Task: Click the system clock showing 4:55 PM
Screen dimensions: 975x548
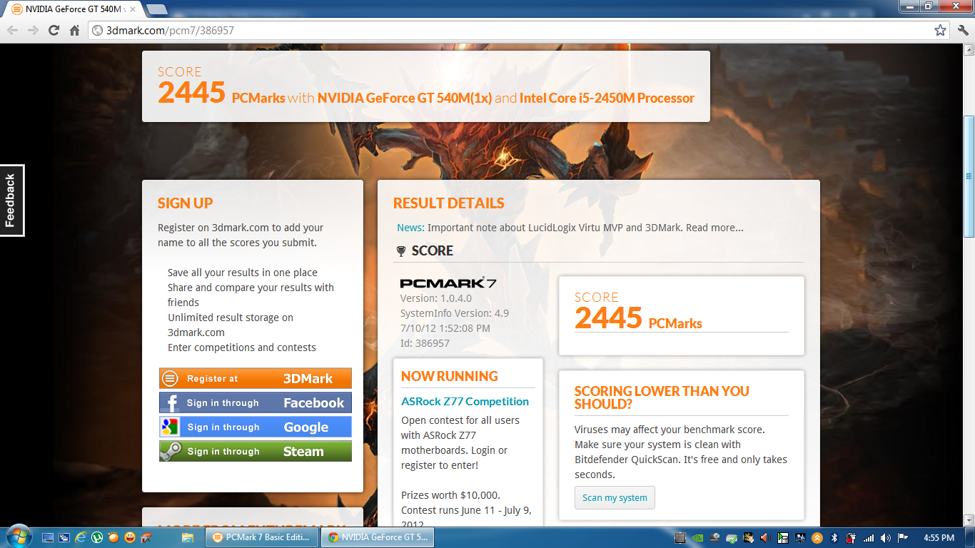Action: coord(939,537)
